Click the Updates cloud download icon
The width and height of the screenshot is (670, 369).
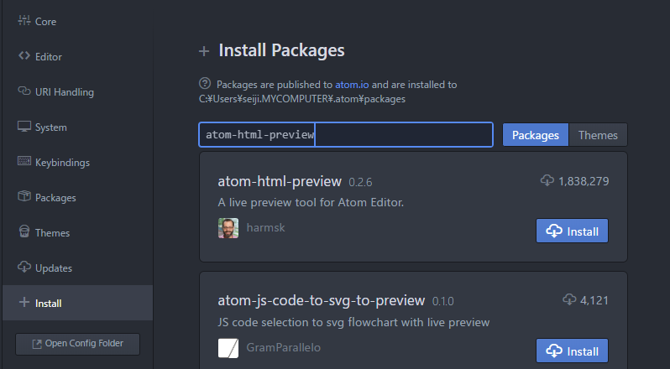tap(24, 268)
